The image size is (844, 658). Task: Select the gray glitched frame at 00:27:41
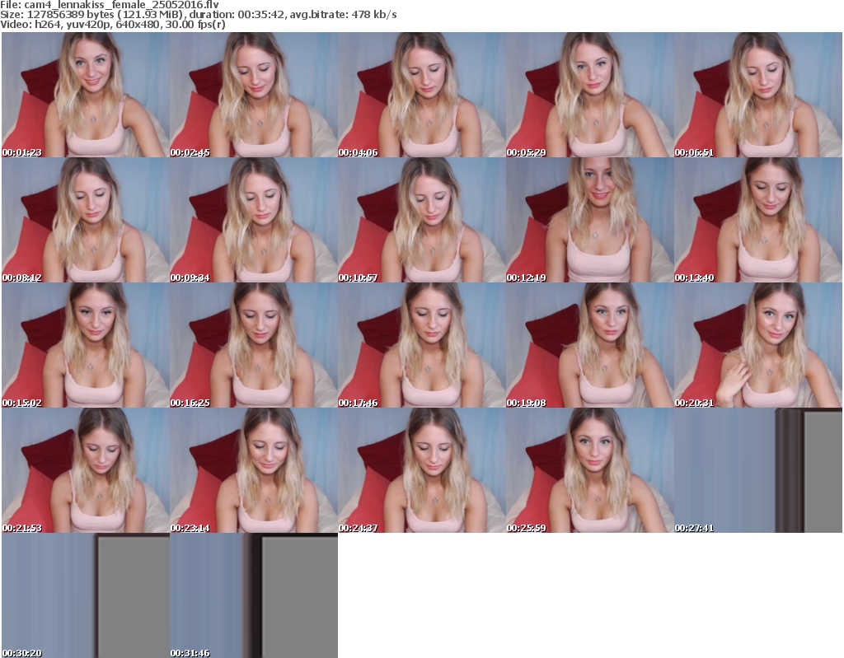click(758, 470)
